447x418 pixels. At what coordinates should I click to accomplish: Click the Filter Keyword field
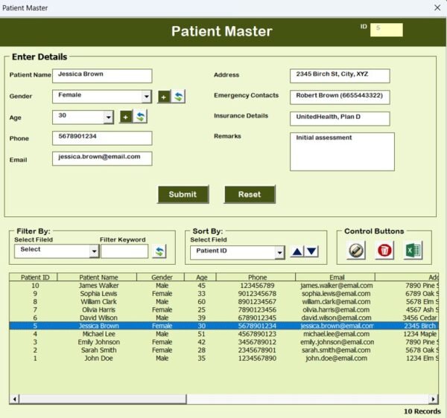124,251
